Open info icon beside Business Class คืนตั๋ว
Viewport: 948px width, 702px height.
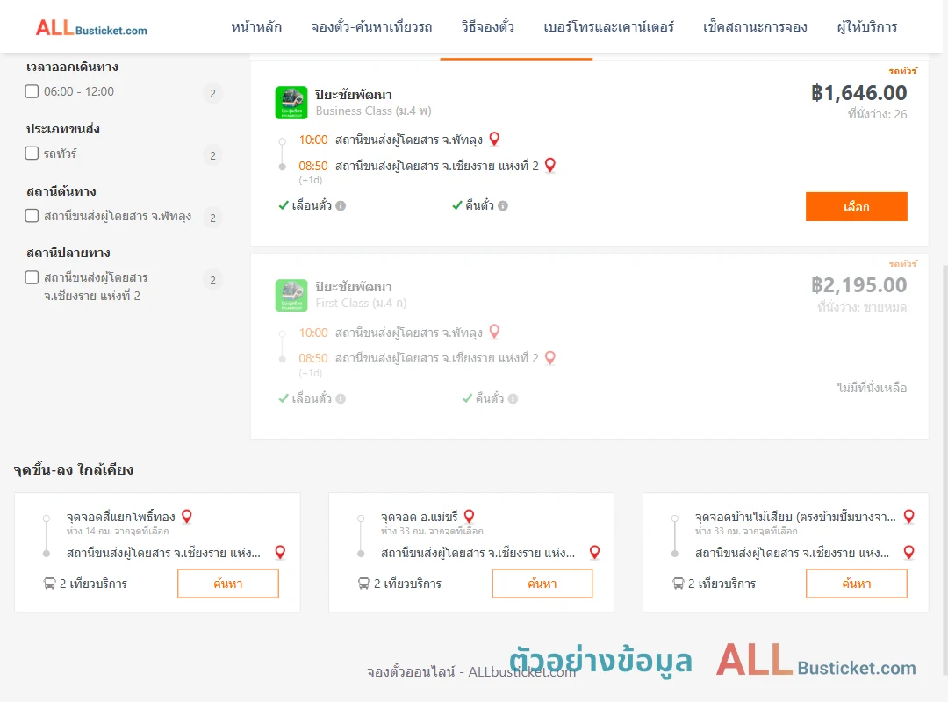point(503,205)
